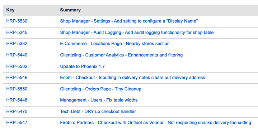Screen dimensions: 258x133
Task: Open issue key HRP-5449
Action: [x=17, y=55]
